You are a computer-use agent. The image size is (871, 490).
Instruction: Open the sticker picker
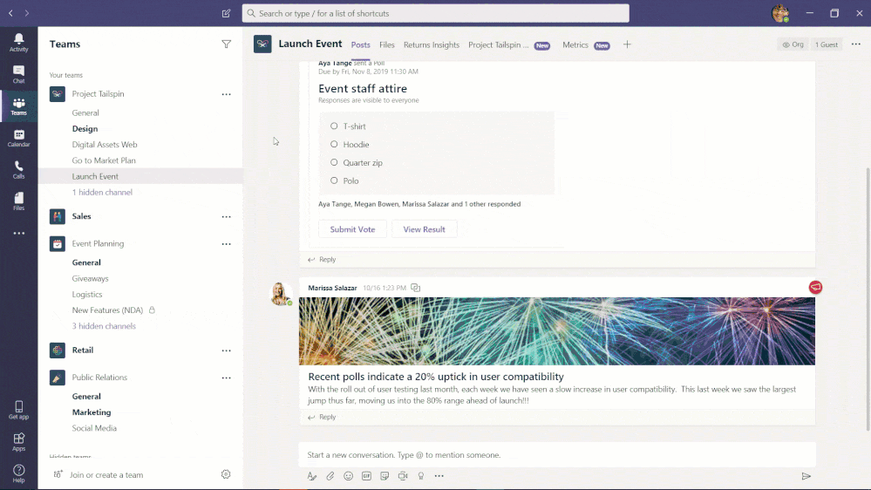point(384,476)
